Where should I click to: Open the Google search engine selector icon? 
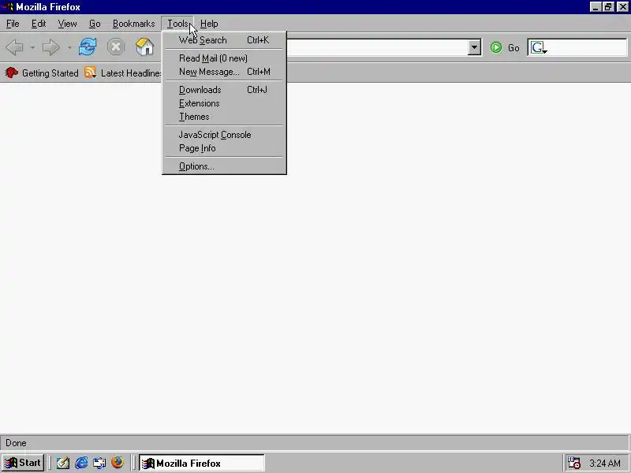[538, 48]
